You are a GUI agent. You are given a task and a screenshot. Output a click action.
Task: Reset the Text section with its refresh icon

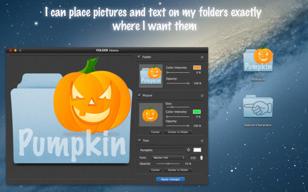point(202,141)
